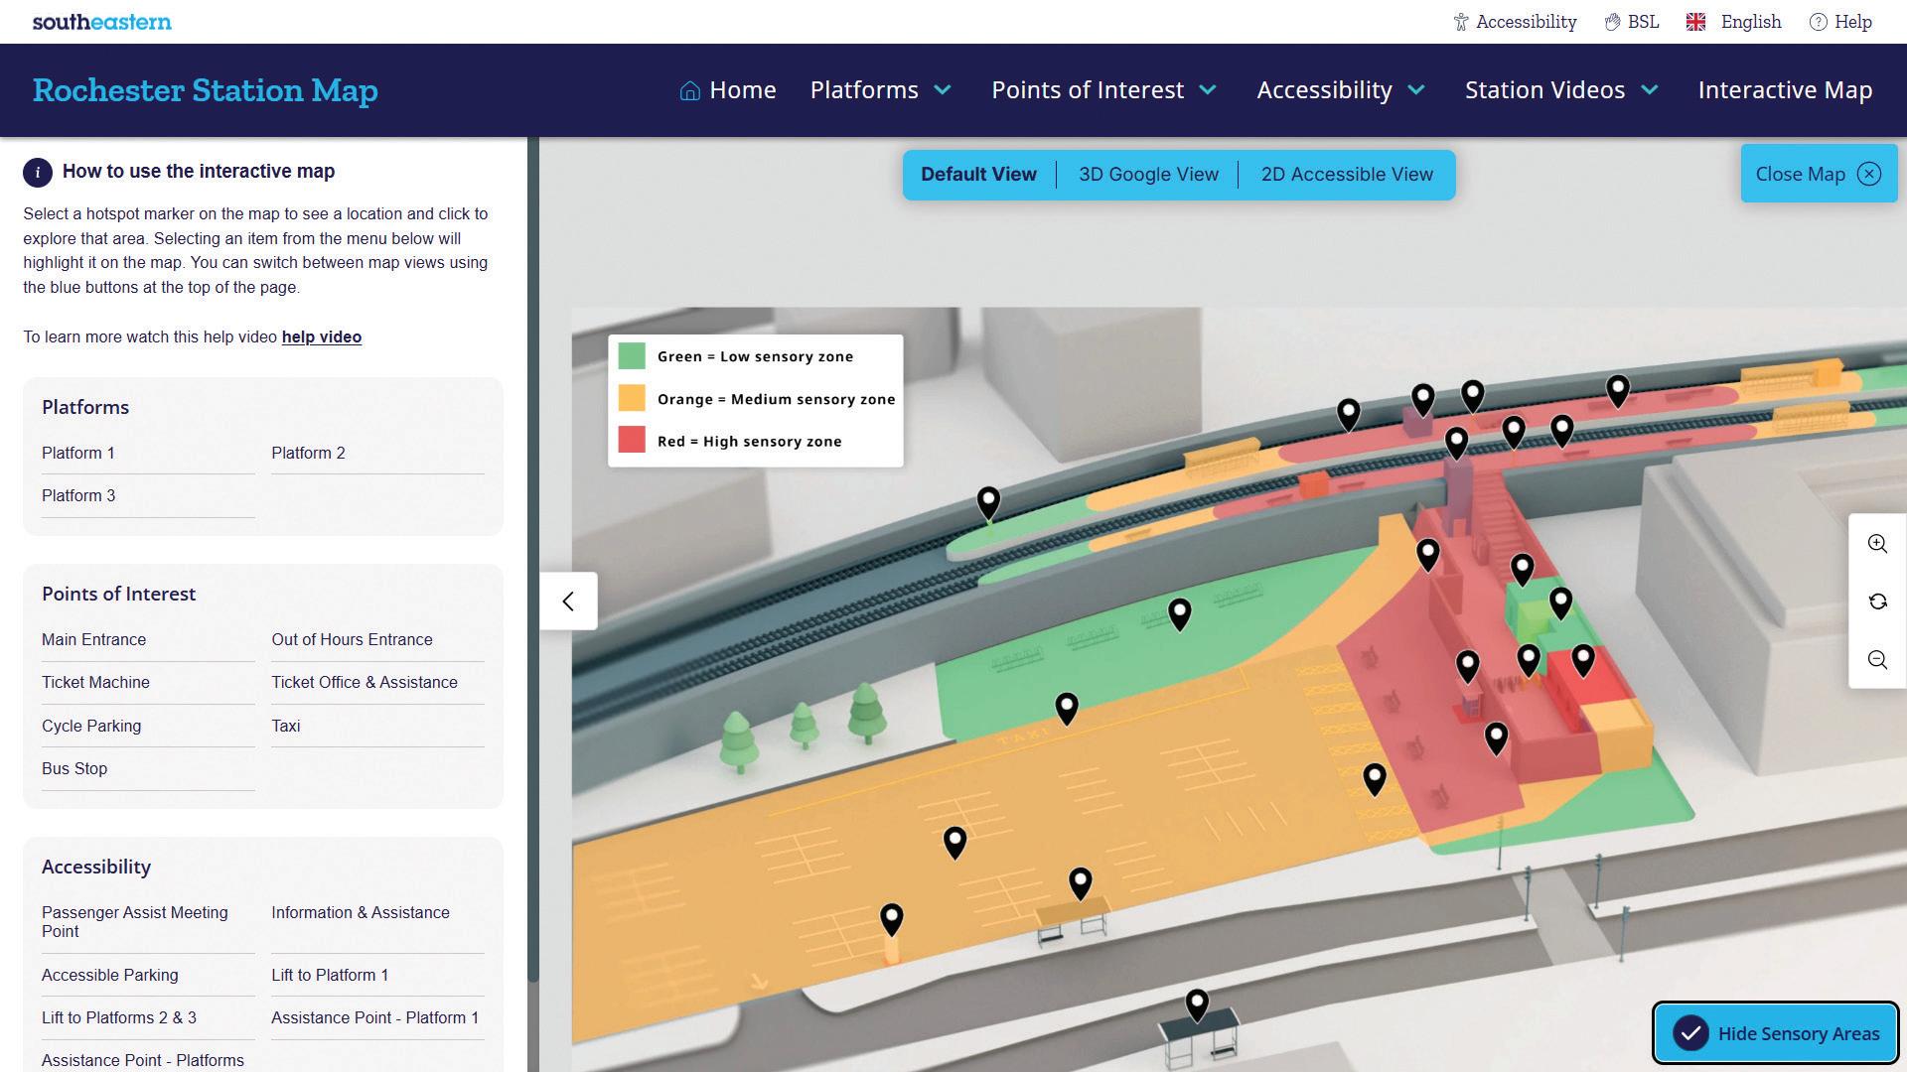1907x1072 pixels.
Task: Expand the Station Videos dropdown
Action: 1561,90
